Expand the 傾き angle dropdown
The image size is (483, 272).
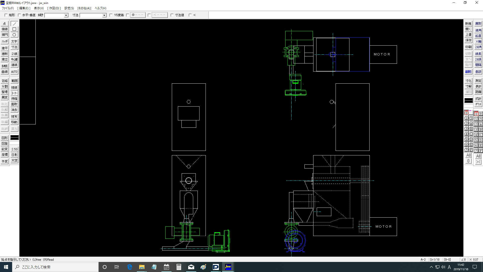point(66,15)
